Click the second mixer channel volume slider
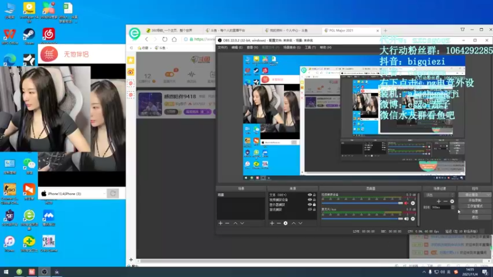 (x=362, y=219)
